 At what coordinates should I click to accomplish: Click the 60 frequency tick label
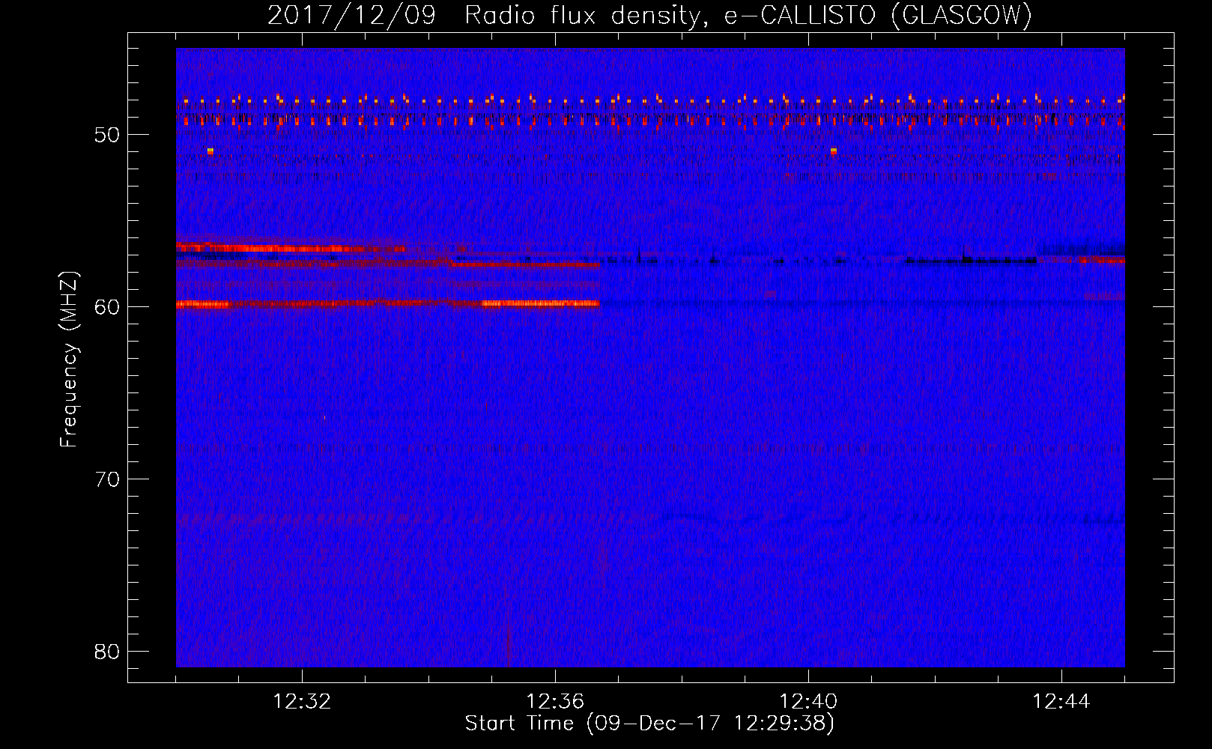tap(108, 307)
